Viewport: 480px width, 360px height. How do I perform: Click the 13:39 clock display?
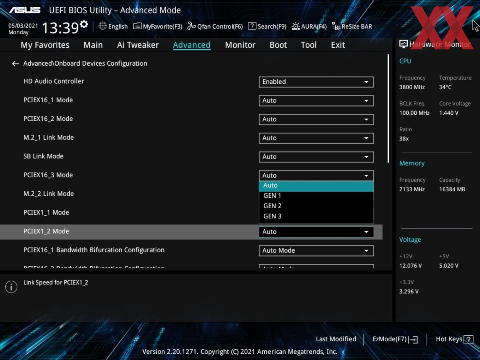pyautogui.click(x=60, y=28)
